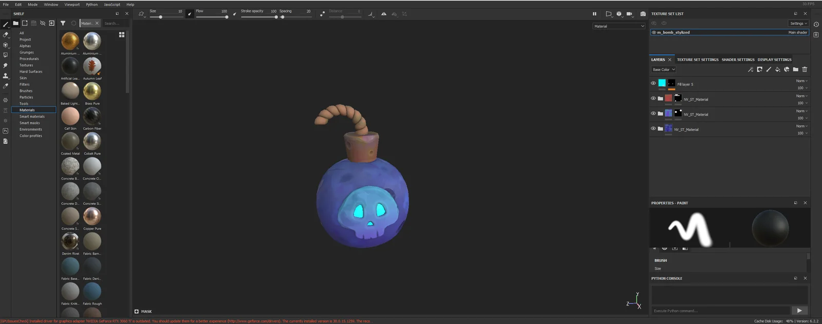Switch shelf to grid thumbnail view
The image size is (822, 324).
click(122, 34)
